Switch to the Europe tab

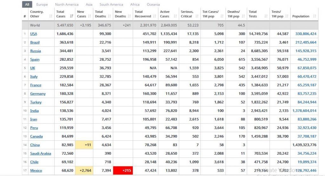coord(42,4)
